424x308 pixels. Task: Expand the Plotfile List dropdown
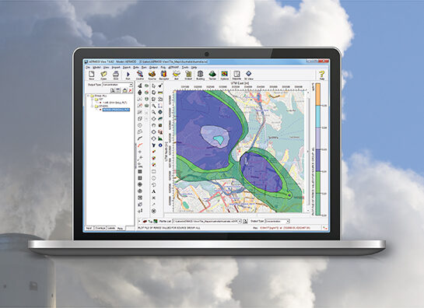point(207,221)
